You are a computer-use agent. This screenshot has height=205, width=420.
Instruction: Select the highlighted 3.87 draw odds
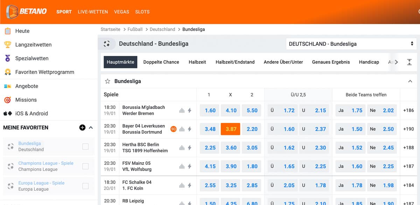tap(231, 129)
